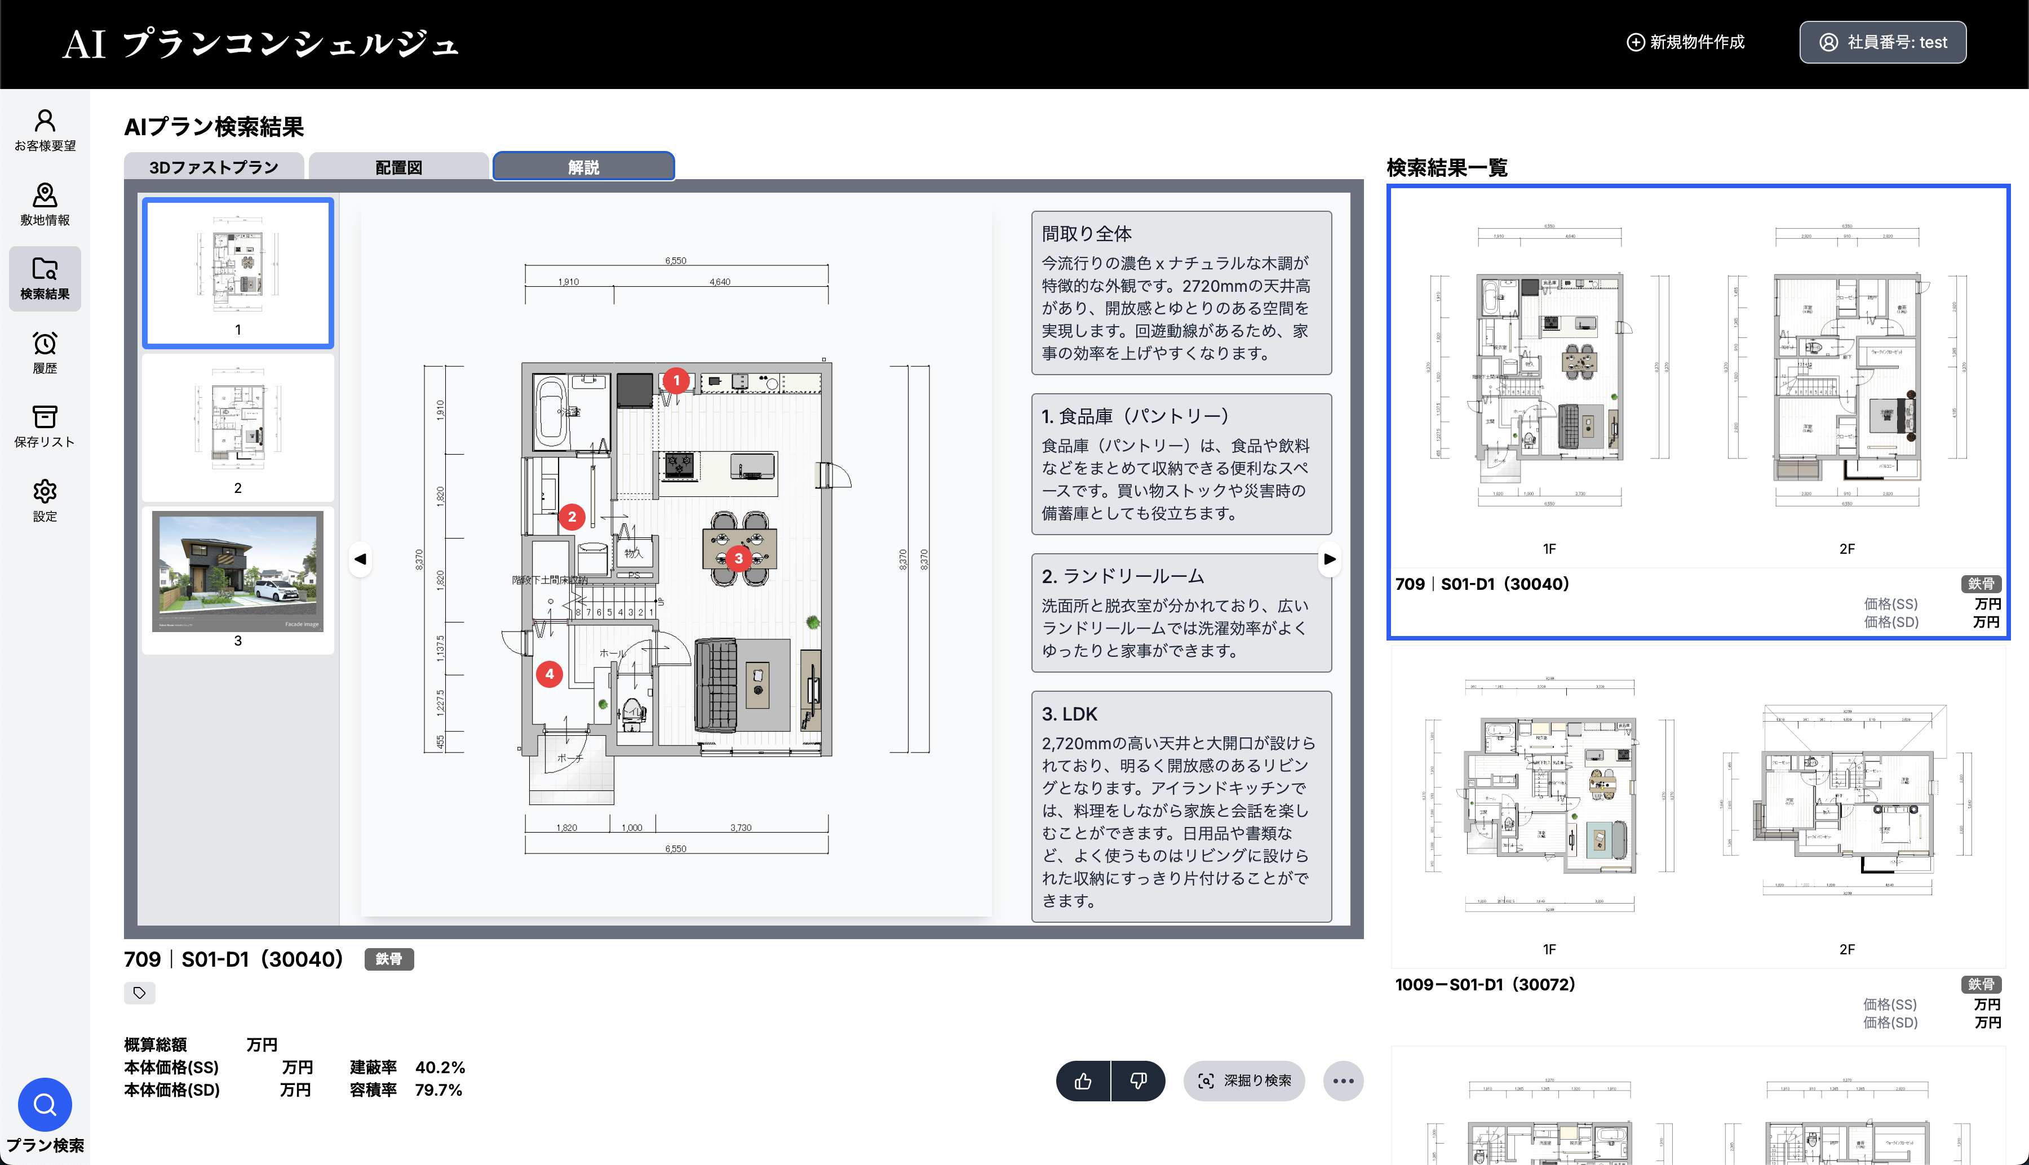Click the thumbs down dislike button
The width and height of the screenshot is (2029, 1165).
[x=1137, y=1081]
